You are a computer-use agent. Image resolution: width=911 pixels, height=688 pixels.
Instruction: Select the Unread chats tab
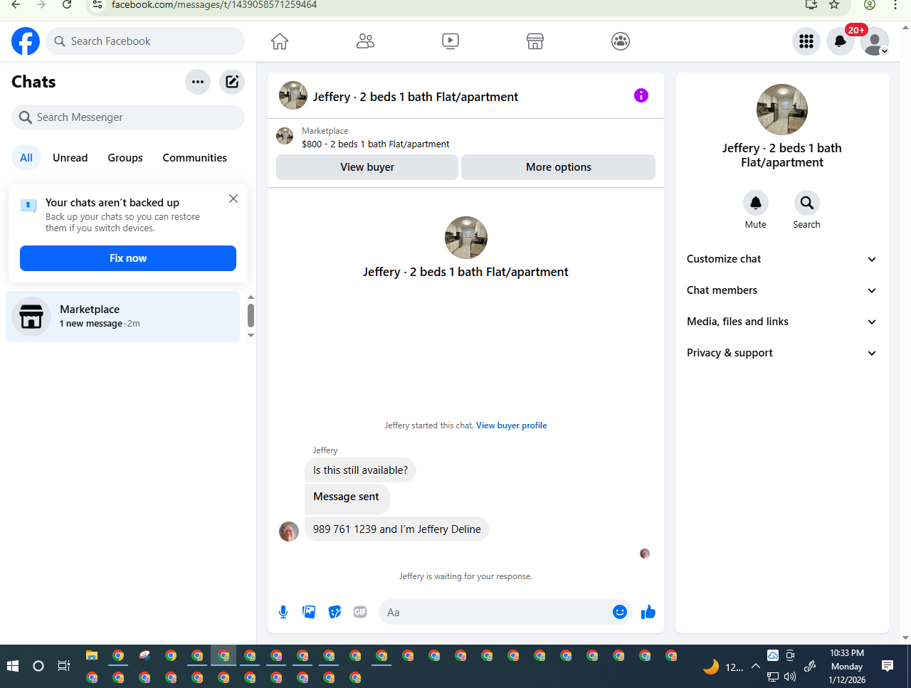[x=70, y=158]
